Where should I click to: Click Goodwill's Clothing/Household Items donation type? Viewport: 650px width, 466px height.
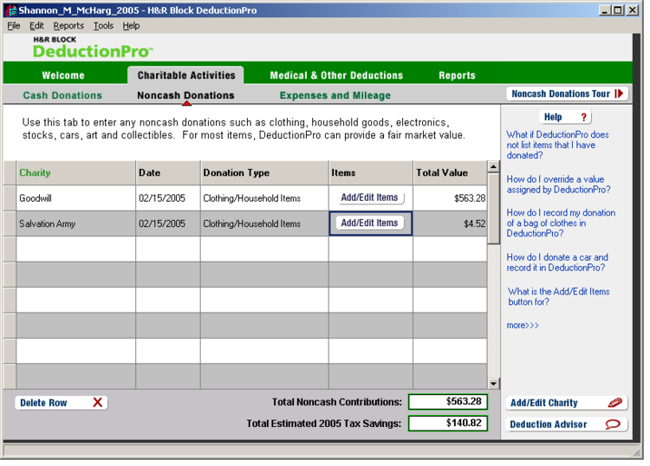(264, 198)
